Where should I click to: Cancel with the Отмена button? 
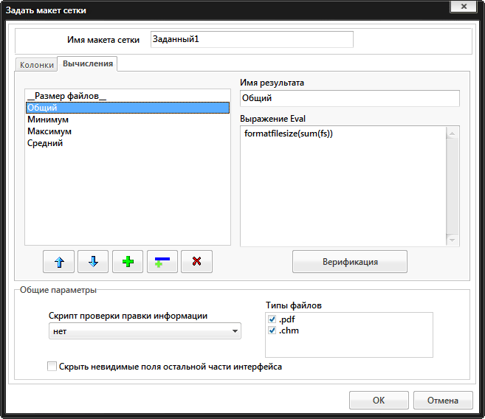coord(443,400)
